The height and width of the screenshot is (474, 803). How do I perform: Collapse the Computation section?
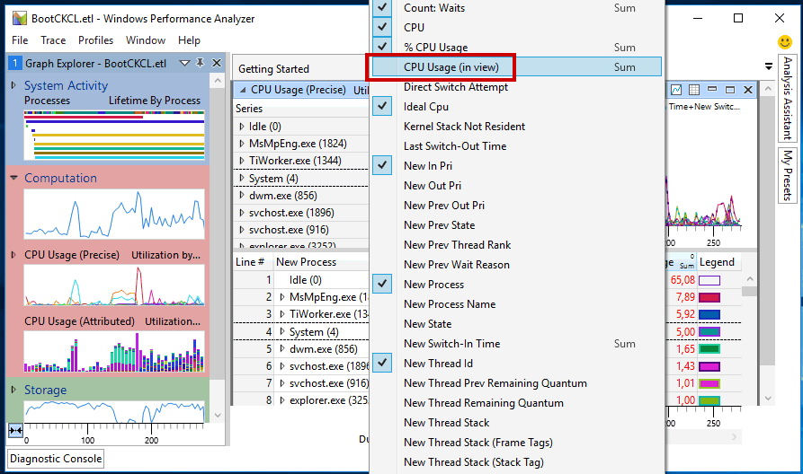click(x=13, y=178)
